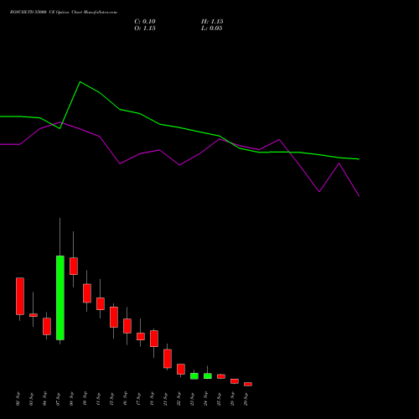The width and height of the screenshot is (419, 419).
Task: Click the 08 Sep date label
Action: pyautogui.click(x=72, y=399)
